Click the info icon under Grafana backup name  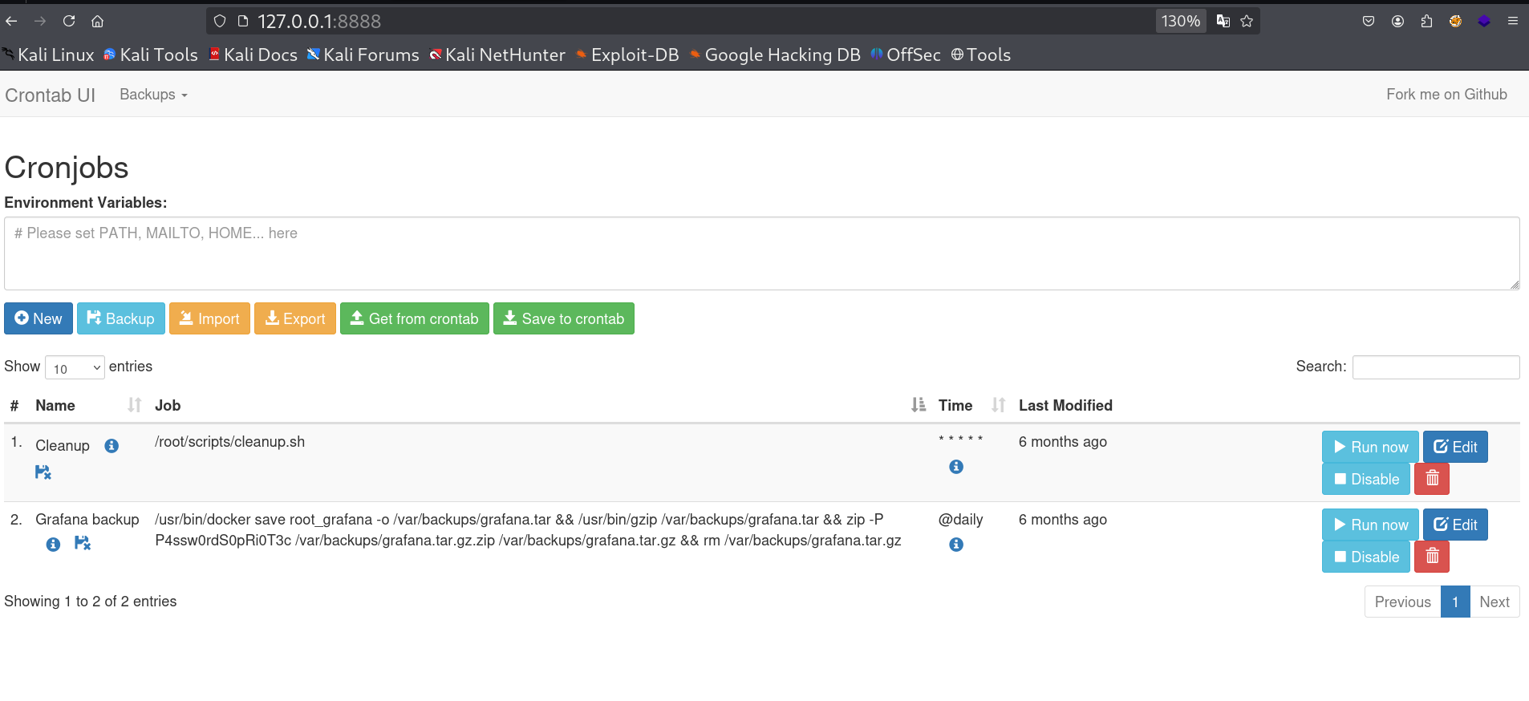53,545
